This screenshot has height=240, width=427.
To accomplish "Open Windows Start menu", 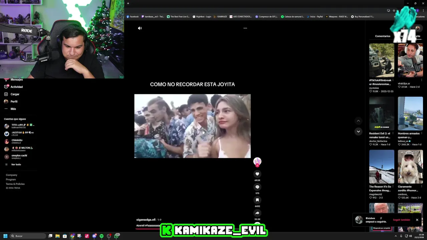I will pos(5,236).
